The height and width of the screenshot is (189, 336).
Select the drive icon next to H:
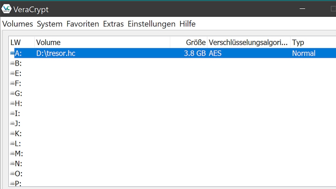pyautogui.click(x=12, y=103)
